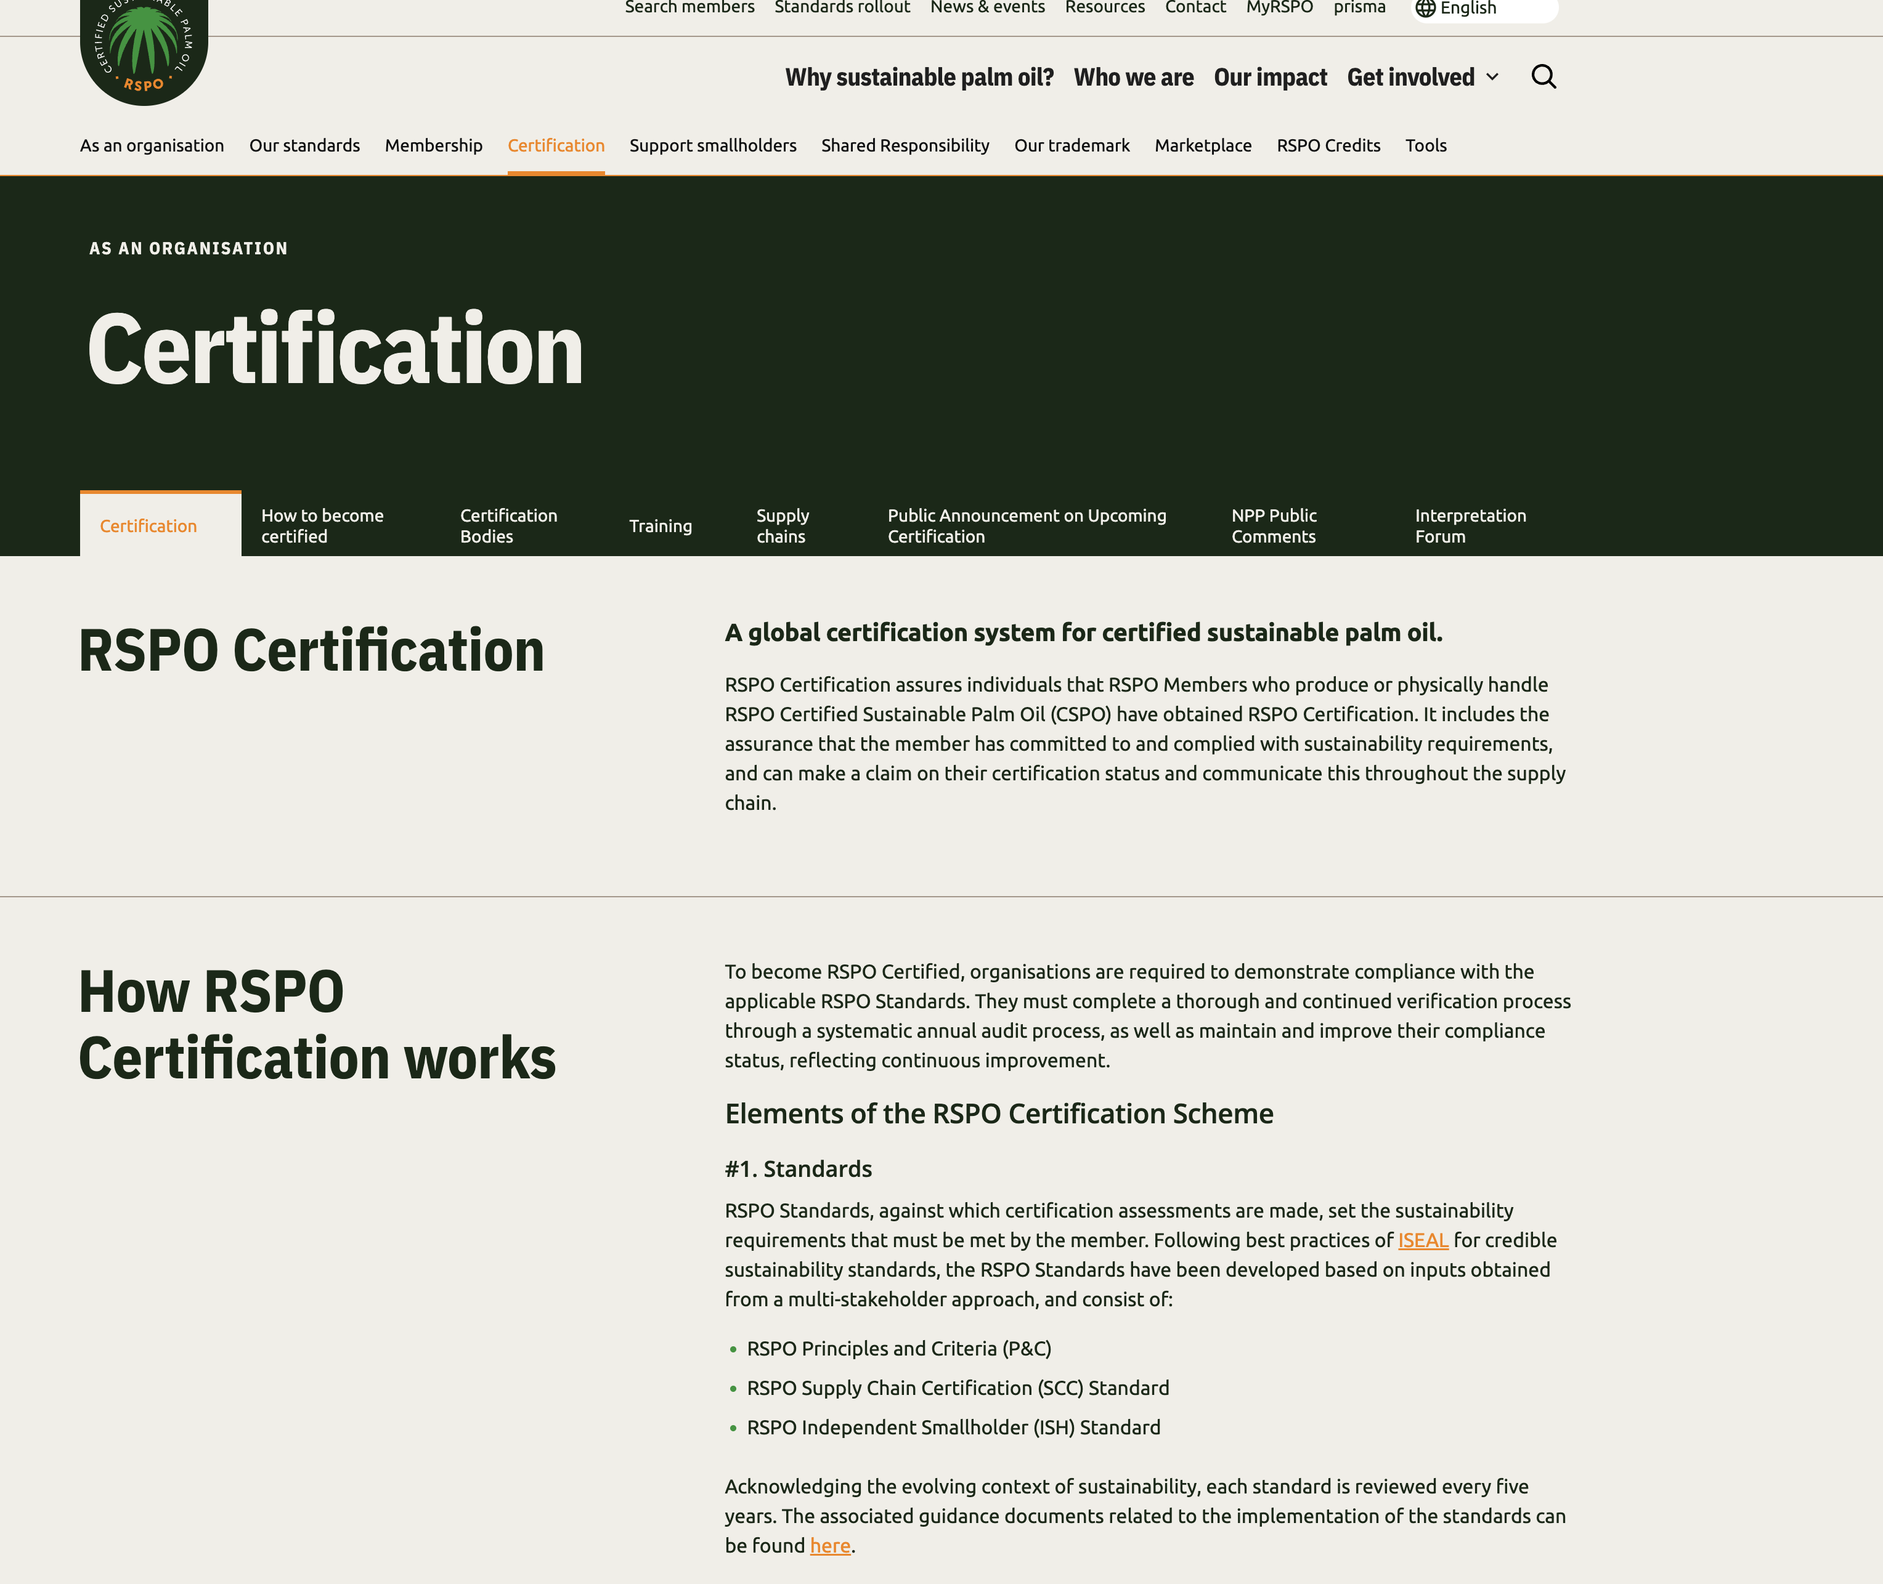Viewport: 1883px width, 1584px height.
Task: Open the prisma link
Action: point(1359,8)
